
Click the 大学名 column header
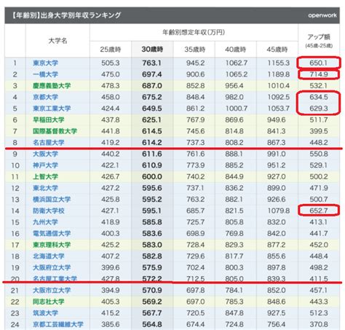click(x=57, y=41)
